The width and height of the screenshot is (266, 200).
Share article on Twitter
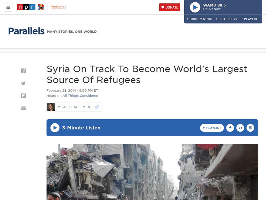[23, 83]
